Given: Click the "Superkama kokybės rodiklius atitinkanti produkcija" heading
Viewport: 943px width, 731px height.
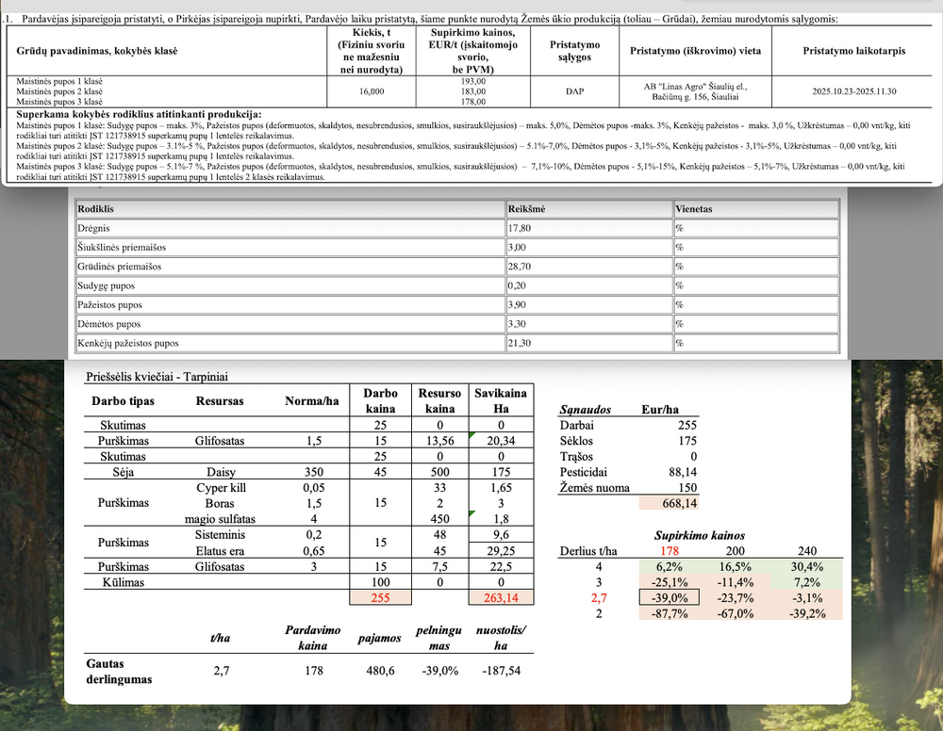Looking at the screenshot, I should pyautogui.click(x=139, y=114).
